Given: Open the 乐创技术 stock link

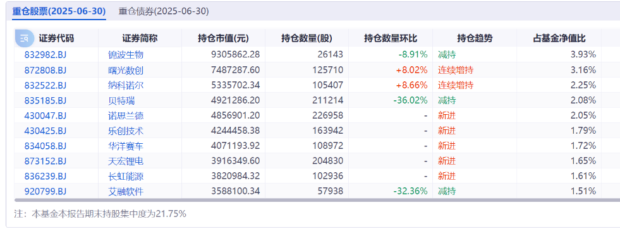Looking at the screenshot, I should (126, 131).
